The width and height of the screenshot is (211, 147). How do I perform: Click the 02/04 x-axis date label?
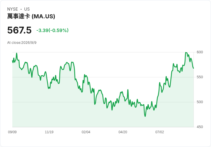pyautogui.click(x=86, y=132)
